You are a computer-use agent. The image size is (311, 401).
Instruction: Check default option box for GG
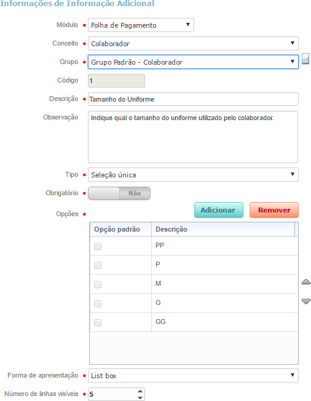98,323
